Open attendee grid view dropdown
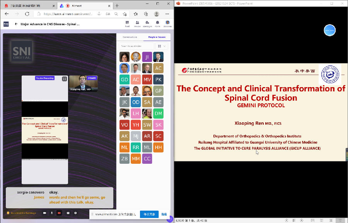This screenshot has height=223, width=348. click(161, 46)
